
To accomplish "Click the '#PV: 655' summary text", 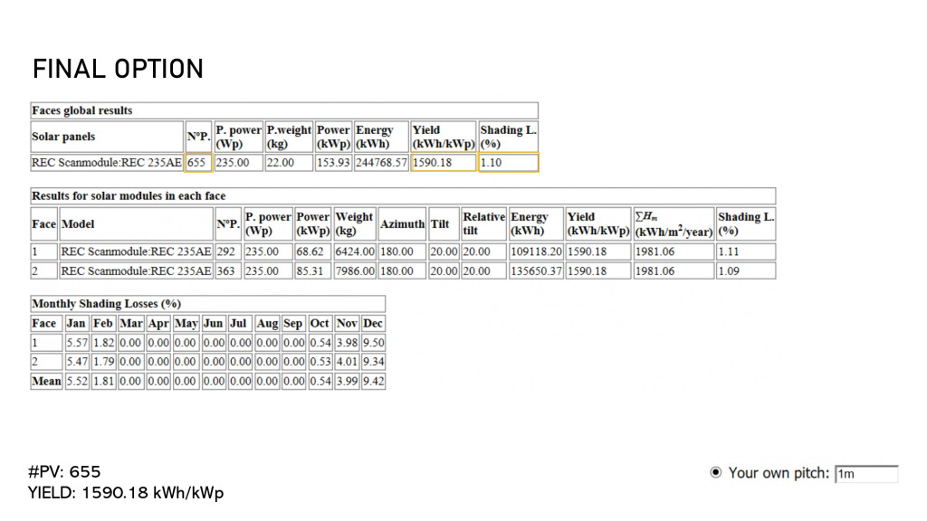I will 65,472.
